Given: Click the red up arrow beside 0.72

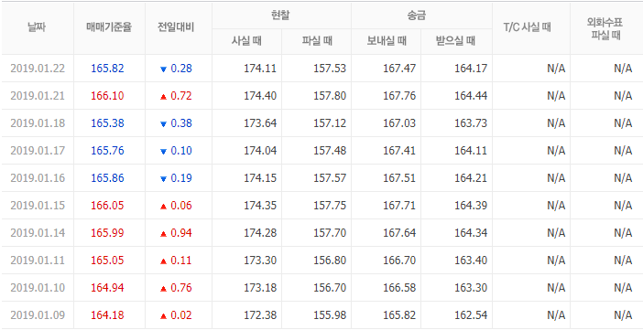Looking at the screenshot, I should [163, 97].
